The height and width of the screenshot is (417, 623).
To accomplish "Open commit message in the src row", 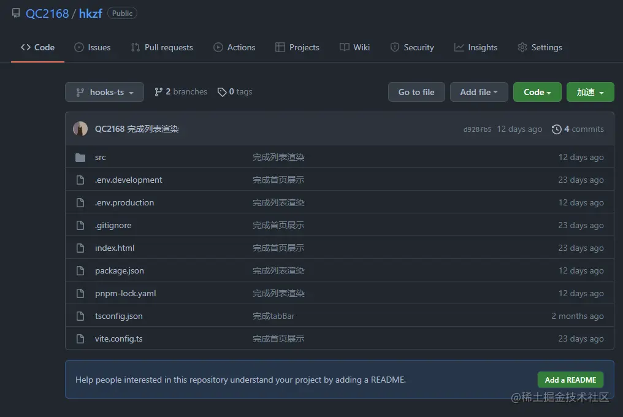I will pos(278,158).
